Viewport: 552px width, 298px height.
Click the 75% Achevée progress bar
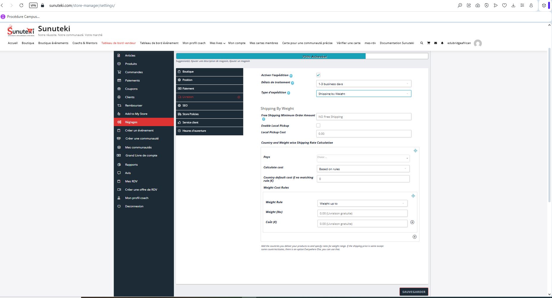click(x=302, y=56)
